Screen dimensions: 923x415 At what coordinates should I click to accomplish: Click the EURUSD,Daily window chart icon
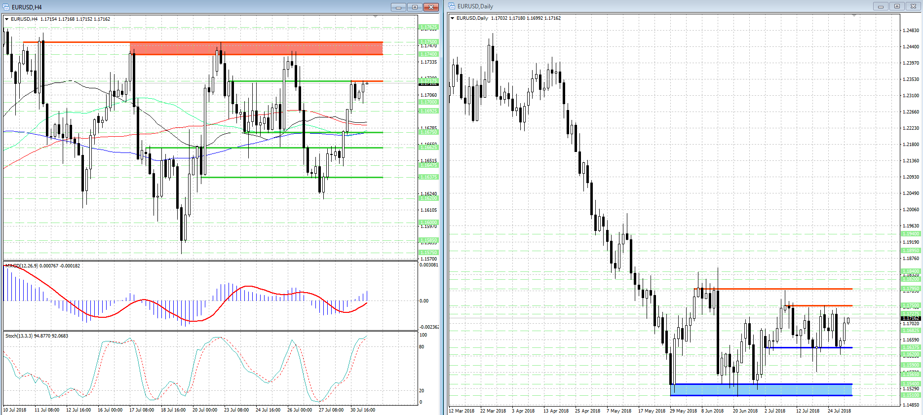(x=452, y=6)
